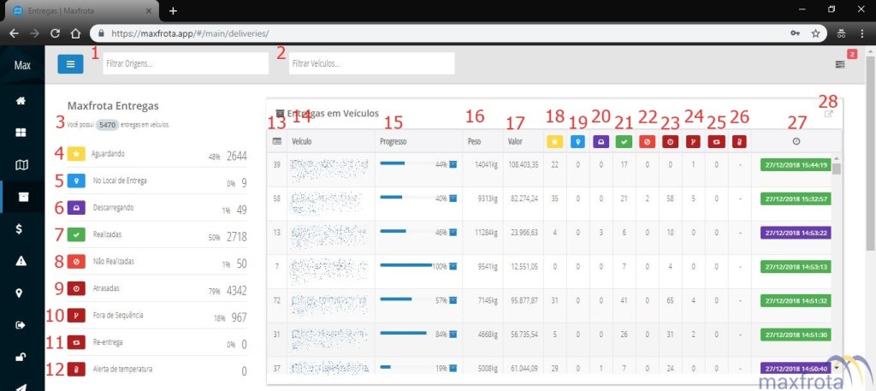
Task: Click the location pin sidebar icon
Action: (x=21, y=293)
